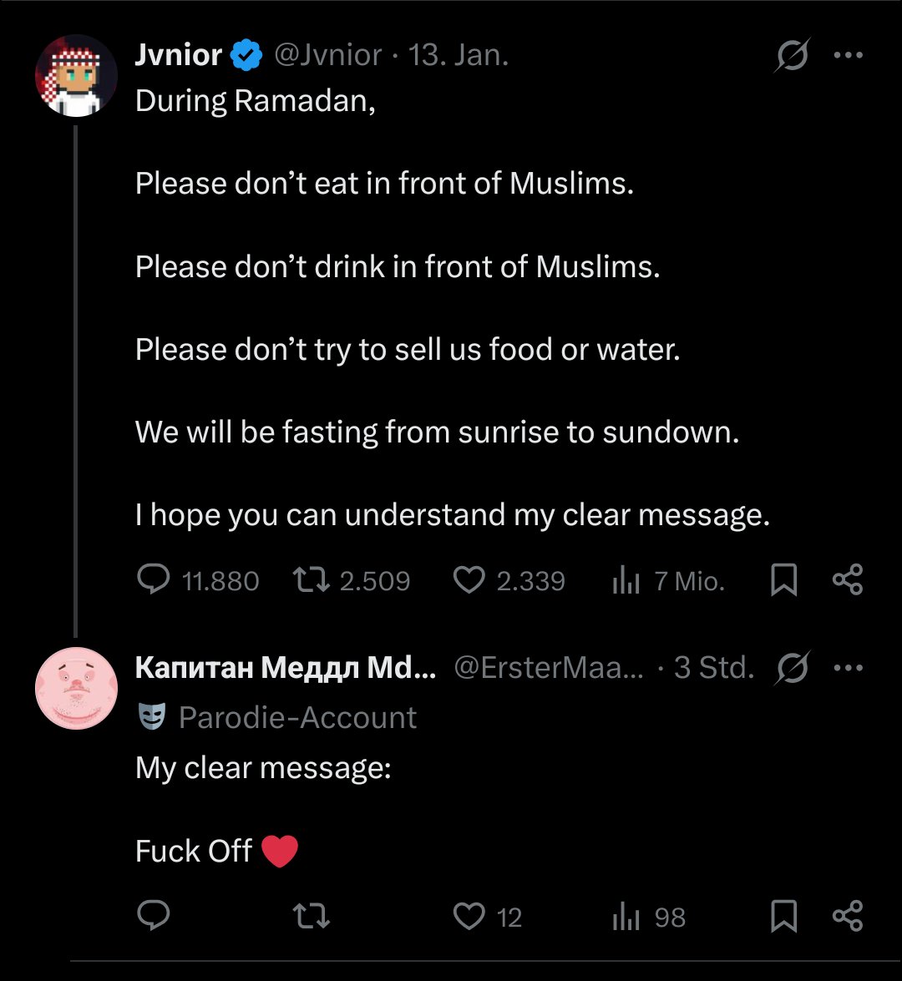Bookmark the parody account reply
Image resolution: width=902 pixels, height=981 pixels.
(x=783, y=917)
